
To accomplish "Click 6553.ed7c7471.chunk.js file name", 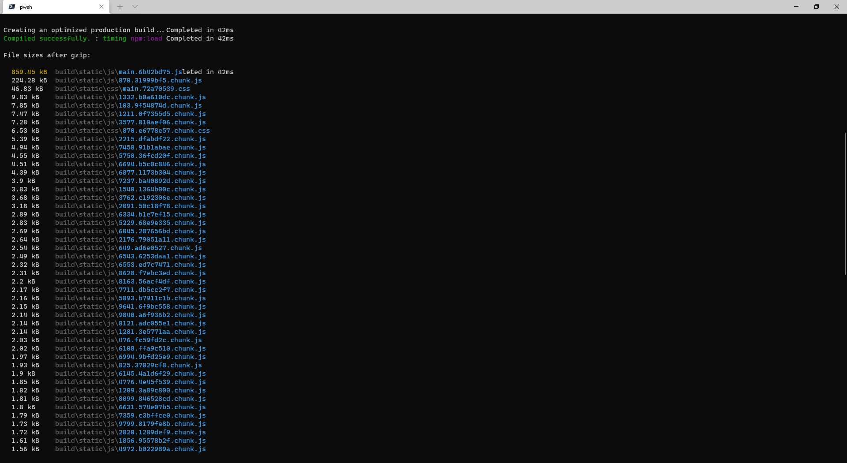I will 162,265.
